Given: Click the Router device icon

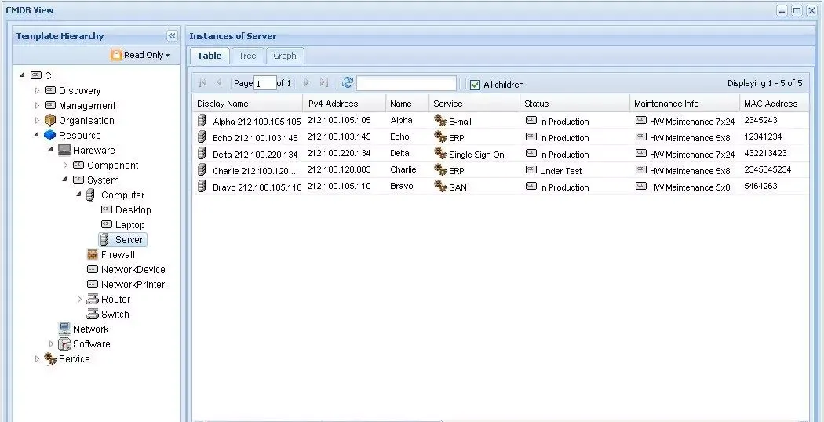Looking at the screenshot, I should coord(93,299).
